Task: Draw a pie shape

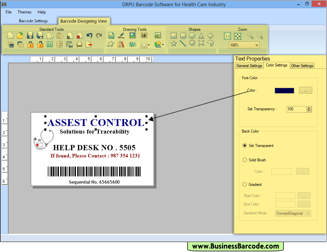Action: tap(210, 43)
